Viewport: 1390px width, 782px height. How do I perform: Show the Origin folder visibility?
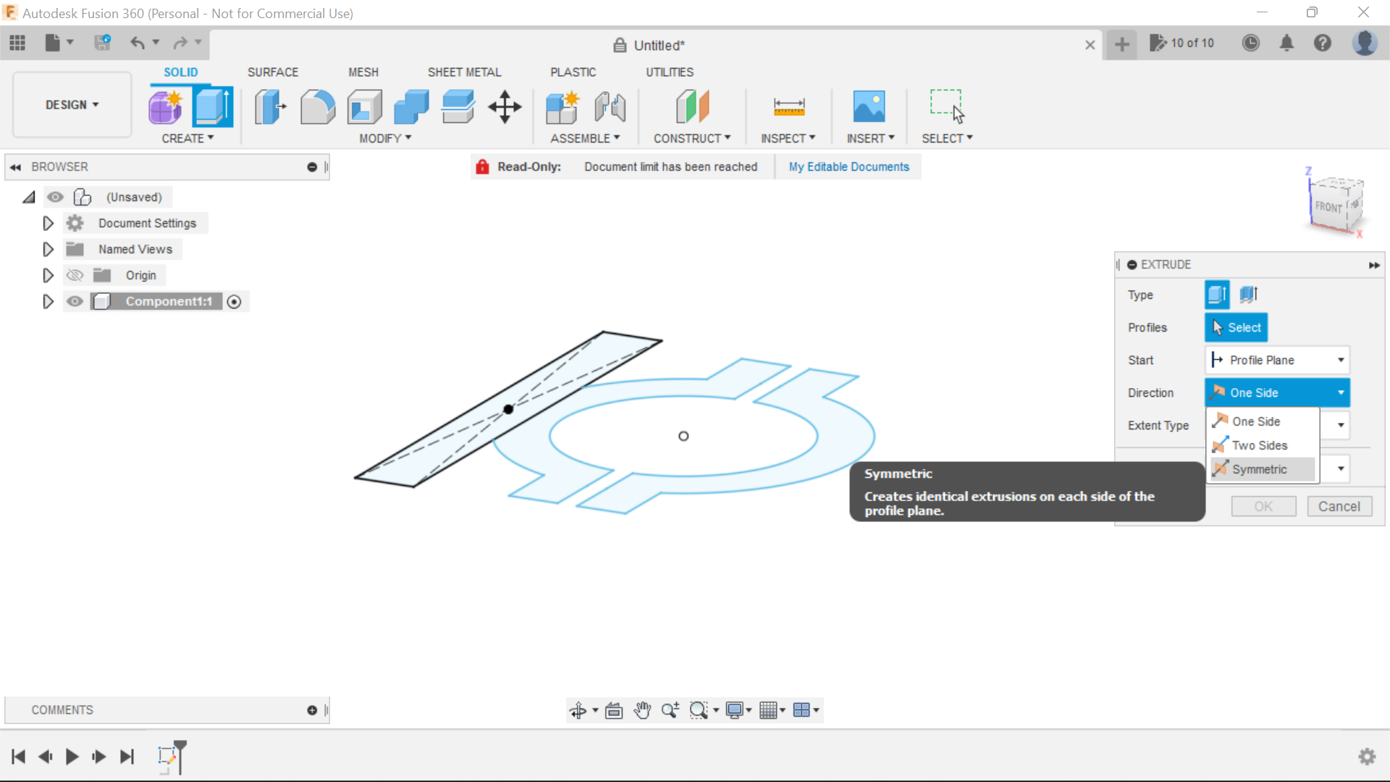coord(75,275)
